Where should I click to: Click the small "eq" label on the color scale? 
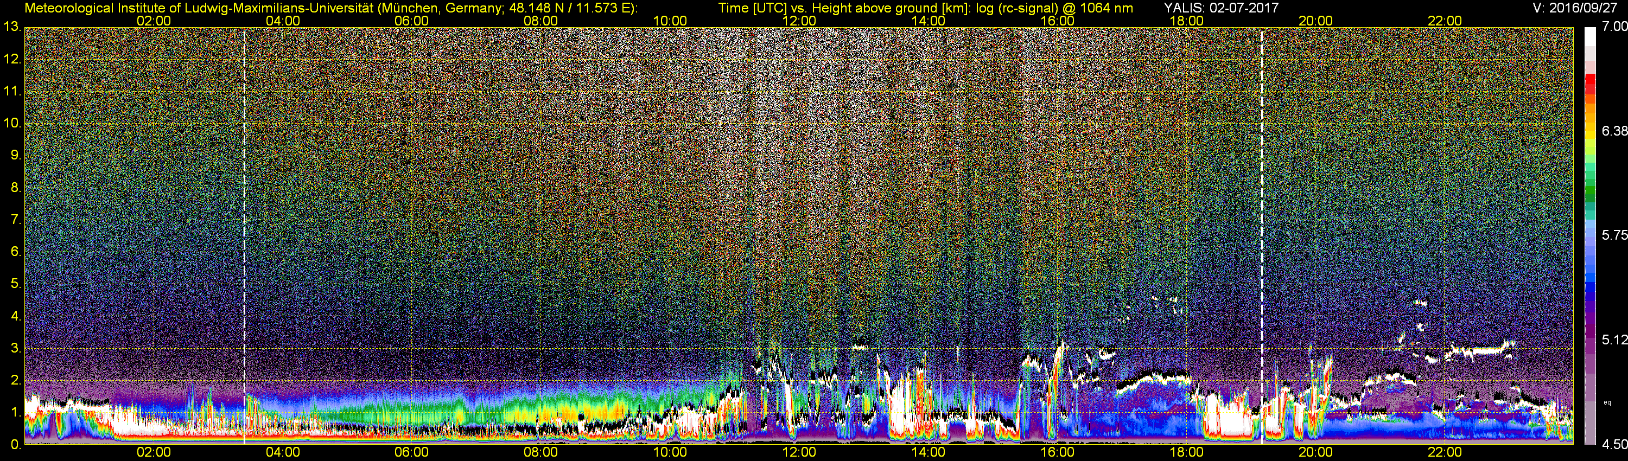(x=1607, y=402)
